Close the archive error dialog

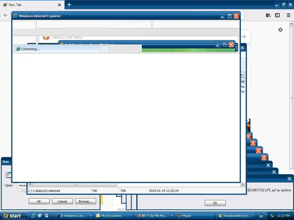pos(289,179)
